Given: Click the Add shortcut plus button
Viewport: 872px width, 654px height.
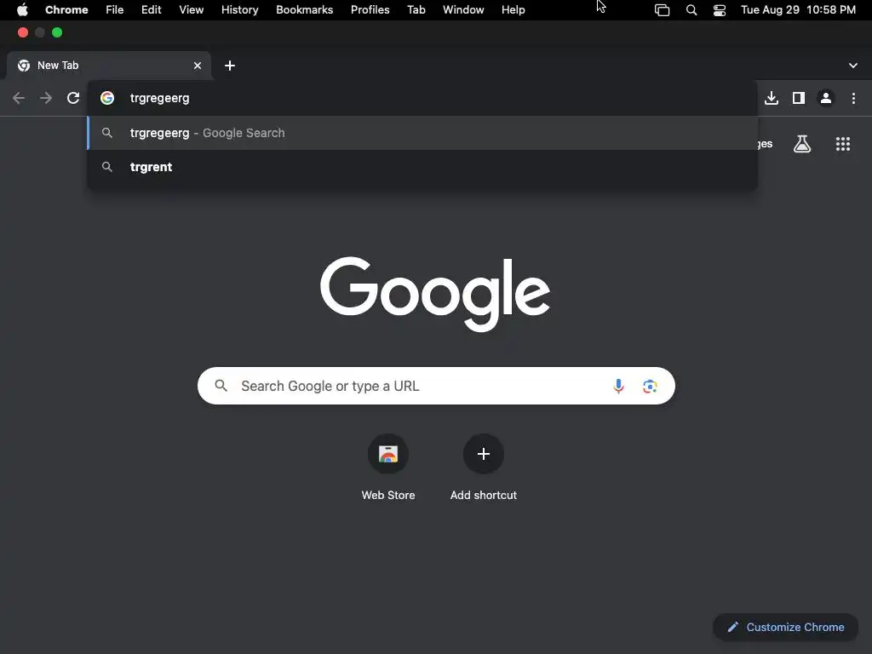Looking at the screenshot, I should point(484,455).
